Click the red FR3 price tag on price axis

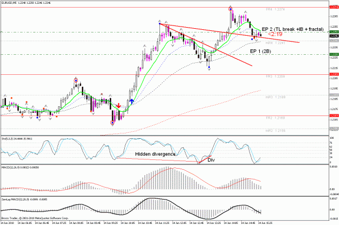334,74
